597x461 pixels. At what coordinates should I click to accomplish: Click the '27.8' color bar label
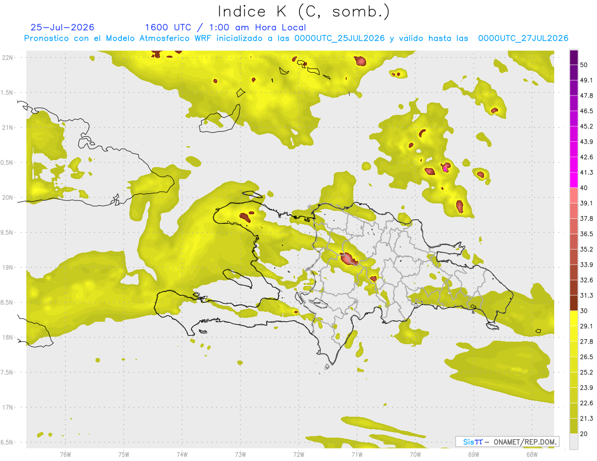click(x=586, y=342)
